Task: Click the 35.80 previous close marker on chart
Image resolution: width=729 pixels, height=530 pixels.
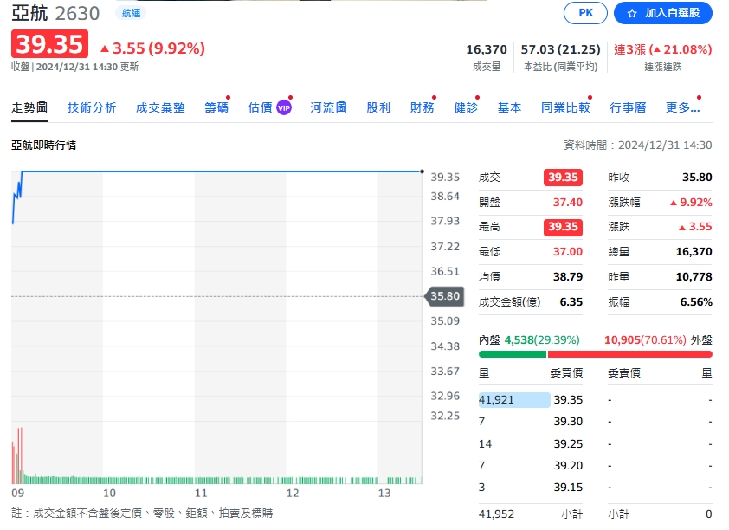Action: pos(445,296)
